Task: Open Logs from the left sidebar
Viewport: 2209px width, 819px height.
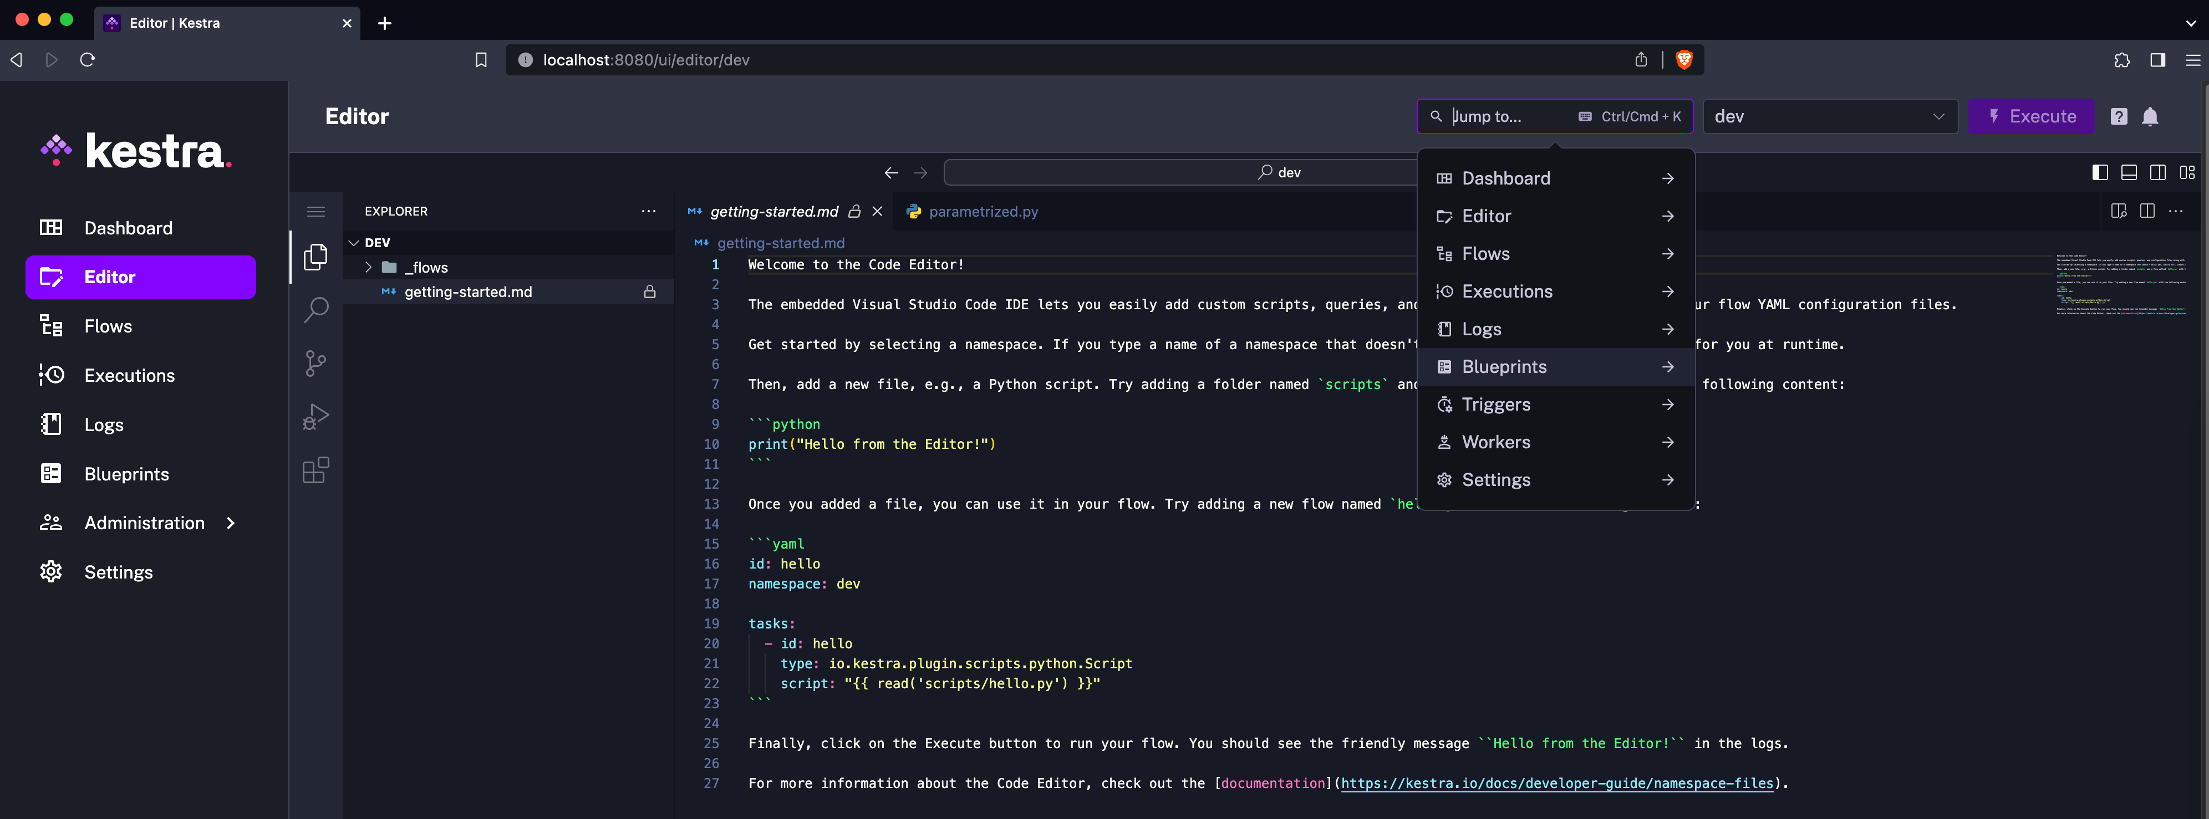Action: tap(141, 425)
